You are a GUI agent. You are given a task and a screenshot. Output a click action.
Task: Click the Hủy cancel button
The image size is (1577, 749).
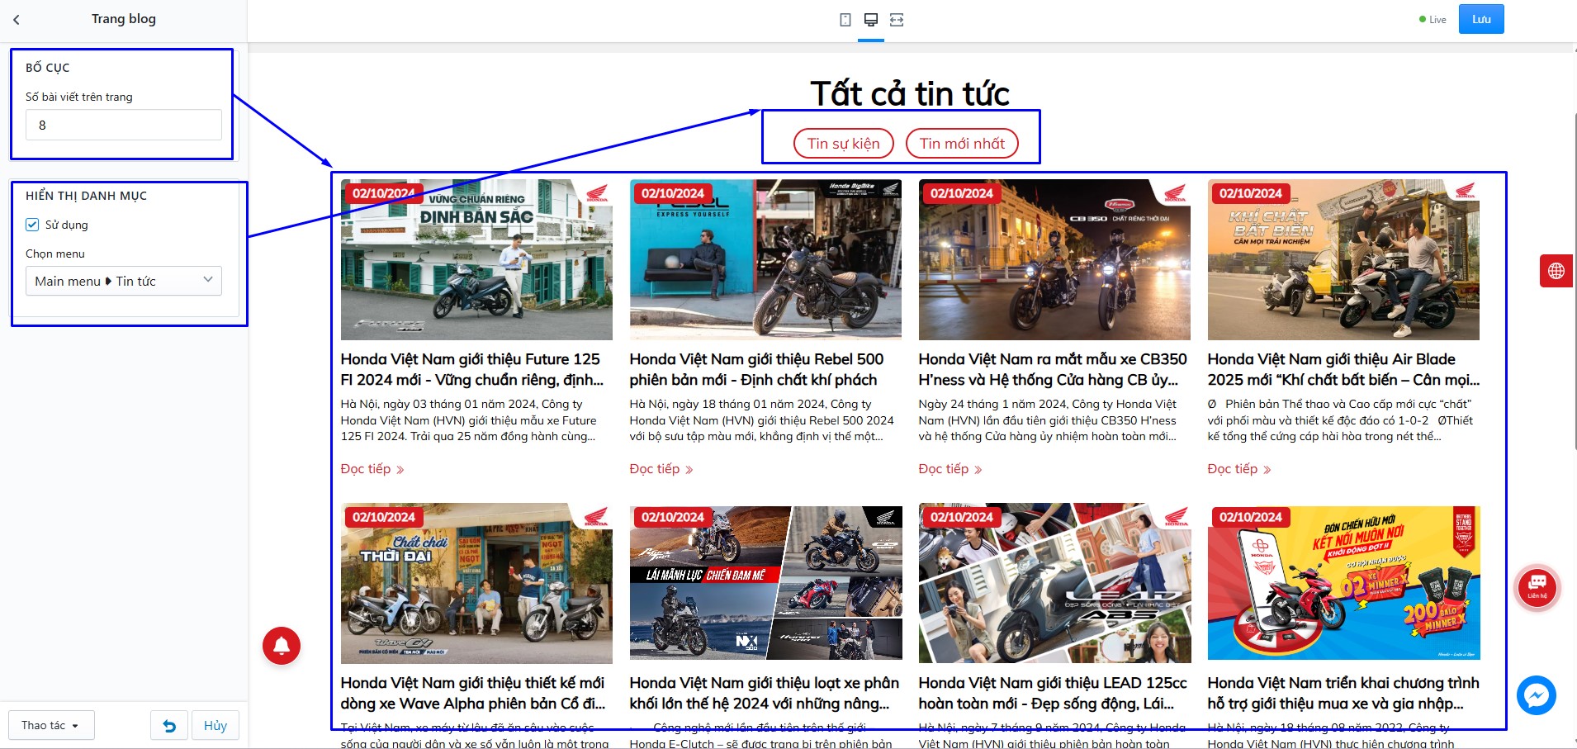coord(215,726)
